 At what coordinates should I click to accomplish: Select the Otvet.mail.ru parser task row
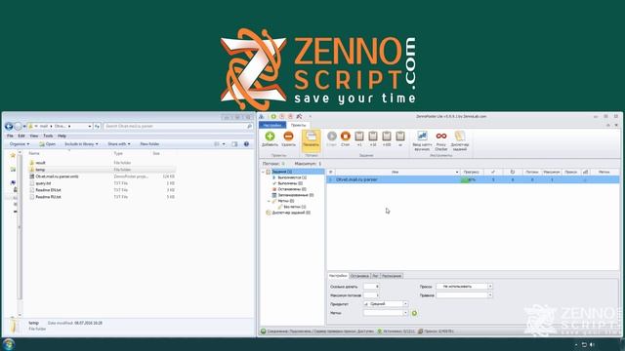point(473,179)
